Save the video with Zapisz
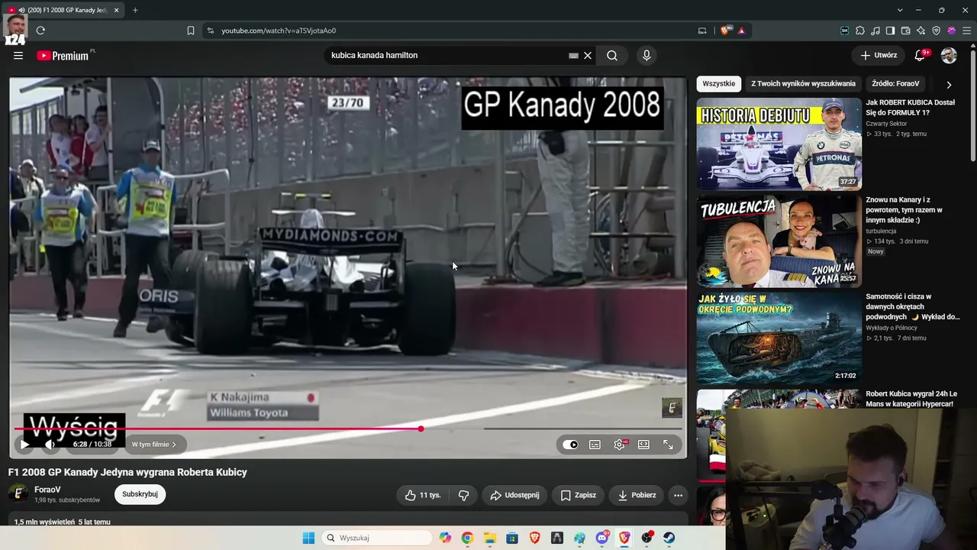The height and width of the screenshot is (550, 977). (x=577, y=495)
